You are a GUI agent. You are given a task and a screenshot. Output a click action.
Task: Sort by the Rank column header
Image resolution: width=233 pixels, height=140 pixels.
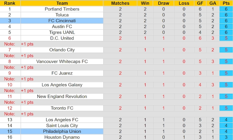(x=10, y=3)
